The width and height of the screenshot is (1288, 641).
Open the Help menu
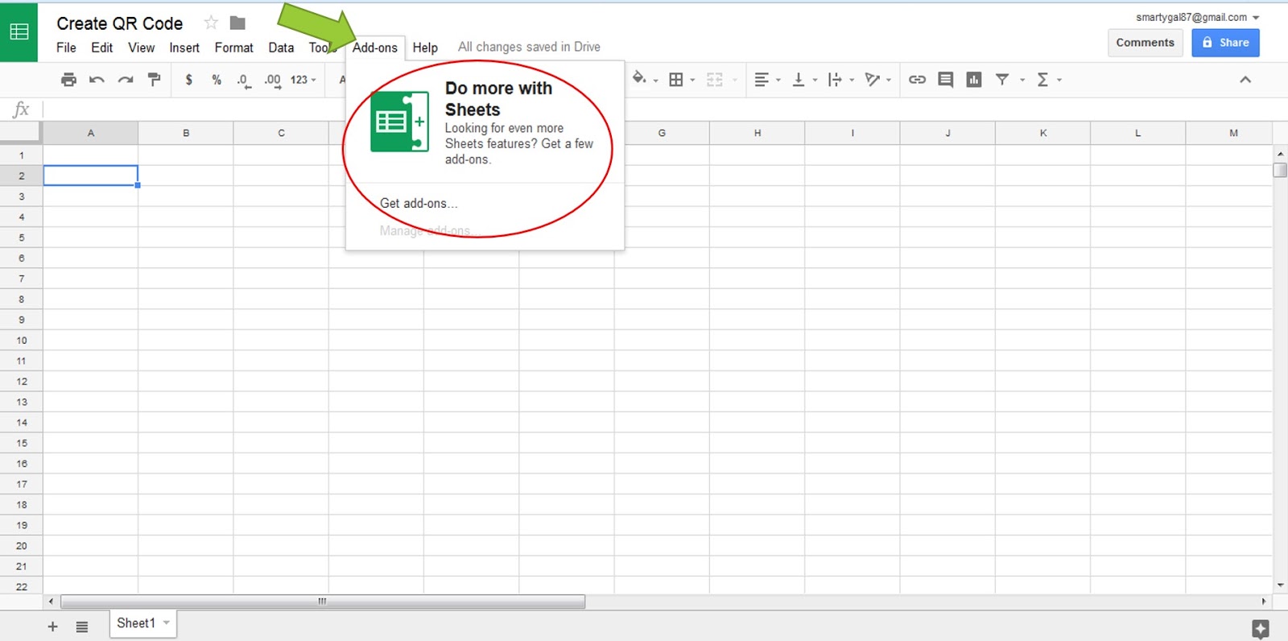(x=425, y=48)
